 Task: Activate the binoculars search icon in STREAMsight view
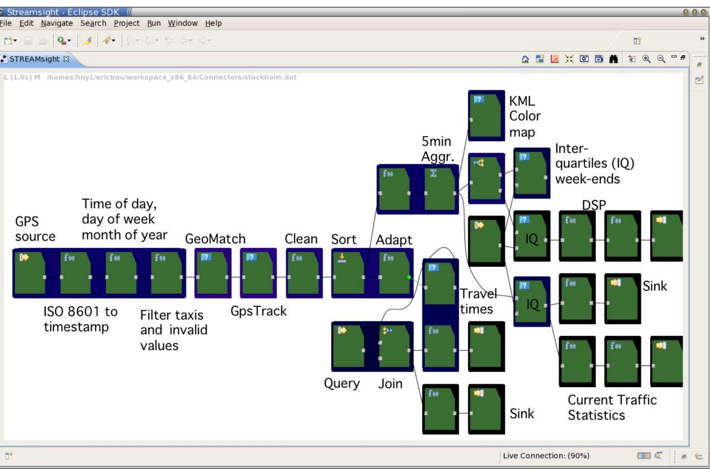click(614, 60)
